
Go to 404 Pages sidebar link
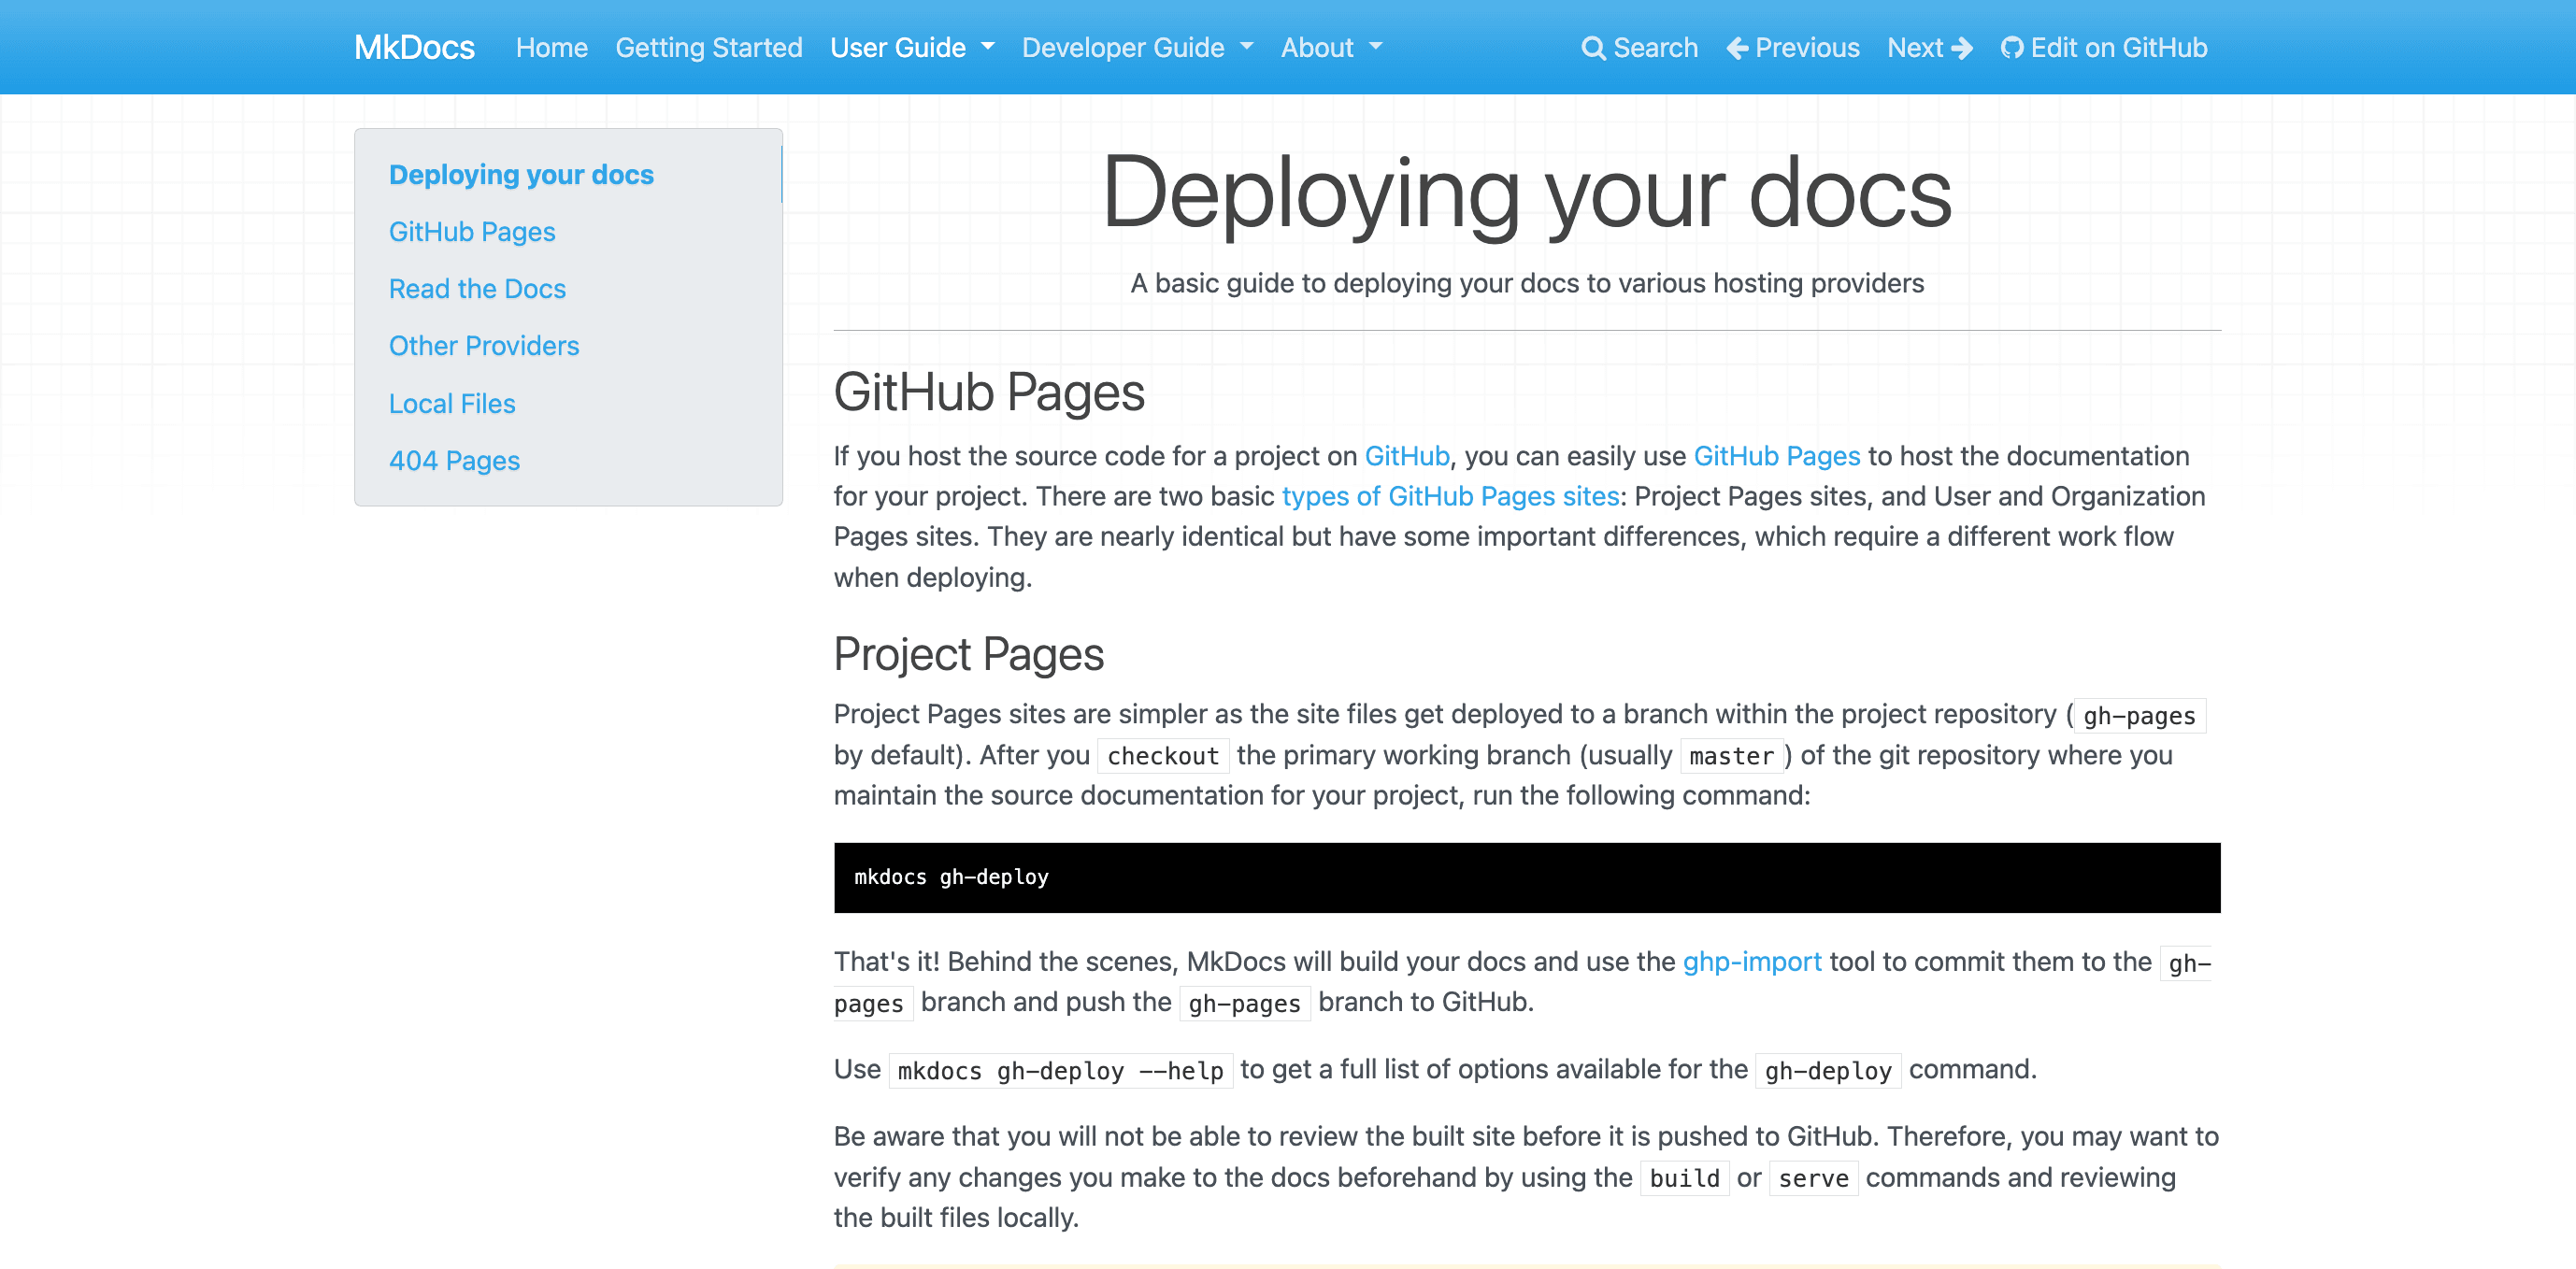pyautogui.click(x=454, y=461)
